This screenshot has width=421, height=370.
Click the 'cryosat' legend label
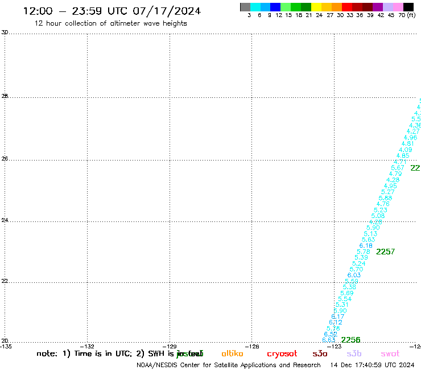tap(282, 353)
